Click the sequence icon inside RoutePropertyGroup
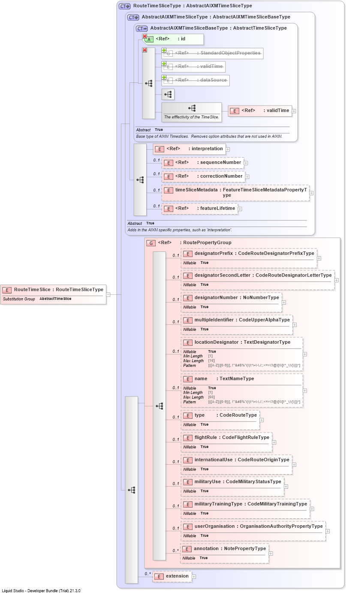 (x=159, y=406)
